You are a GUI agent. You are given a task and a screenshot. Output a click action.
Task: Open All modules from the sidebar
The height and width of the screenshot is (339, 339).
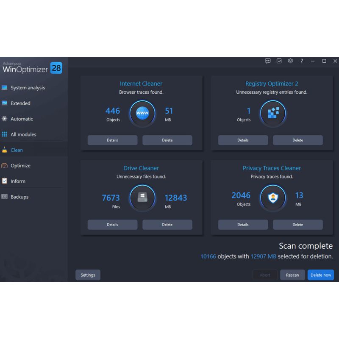click(23, 134)
